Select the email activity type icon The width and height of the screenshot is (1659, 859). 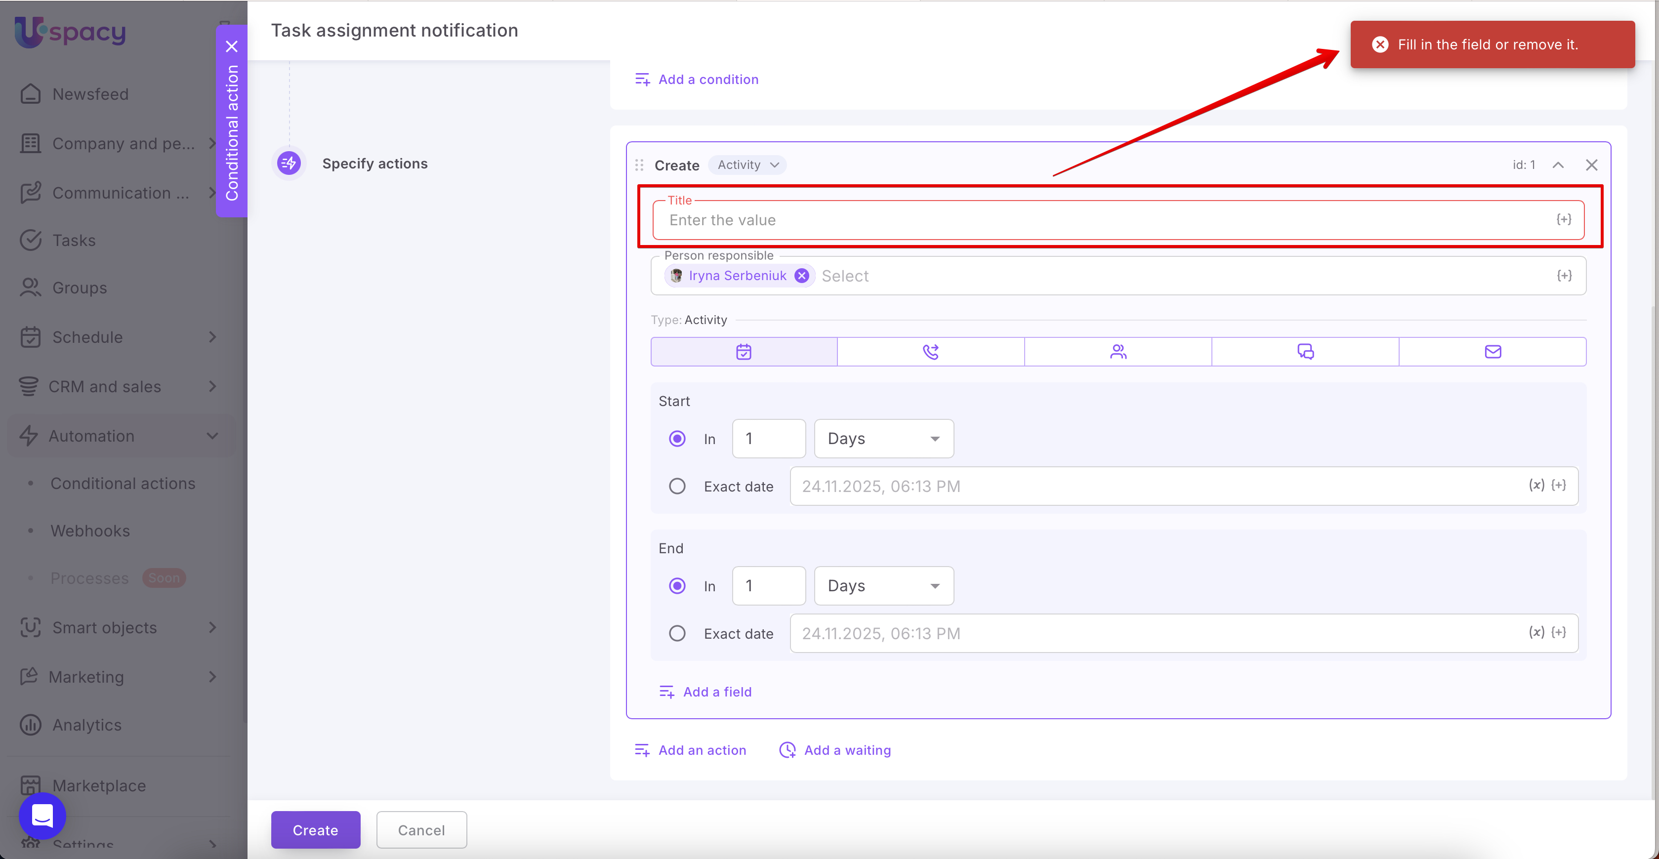(1493, 352)
